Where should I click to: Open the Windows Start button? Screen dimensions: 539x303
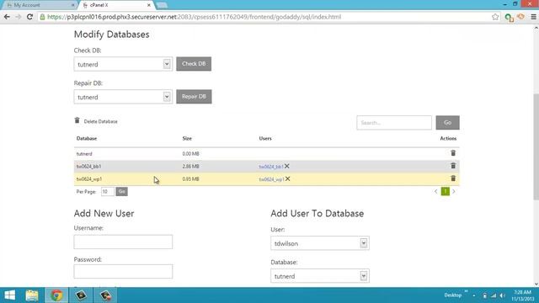[x=9, y=295]
